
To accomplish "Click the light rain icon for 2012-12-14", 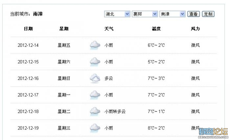I will coord(95,45).
